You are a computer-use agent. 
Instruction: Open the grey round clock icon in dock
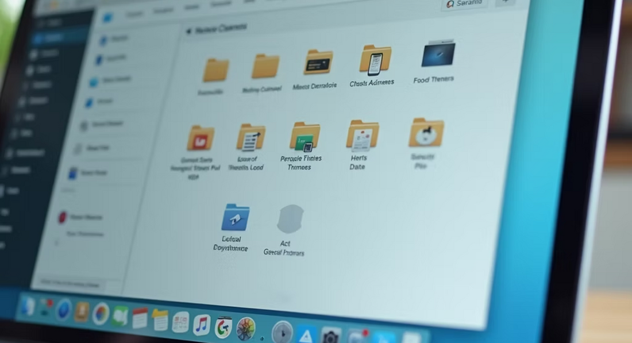(282, 332)
